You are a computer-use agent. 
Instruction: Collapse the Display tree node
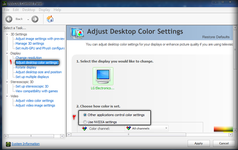(7, 53)
